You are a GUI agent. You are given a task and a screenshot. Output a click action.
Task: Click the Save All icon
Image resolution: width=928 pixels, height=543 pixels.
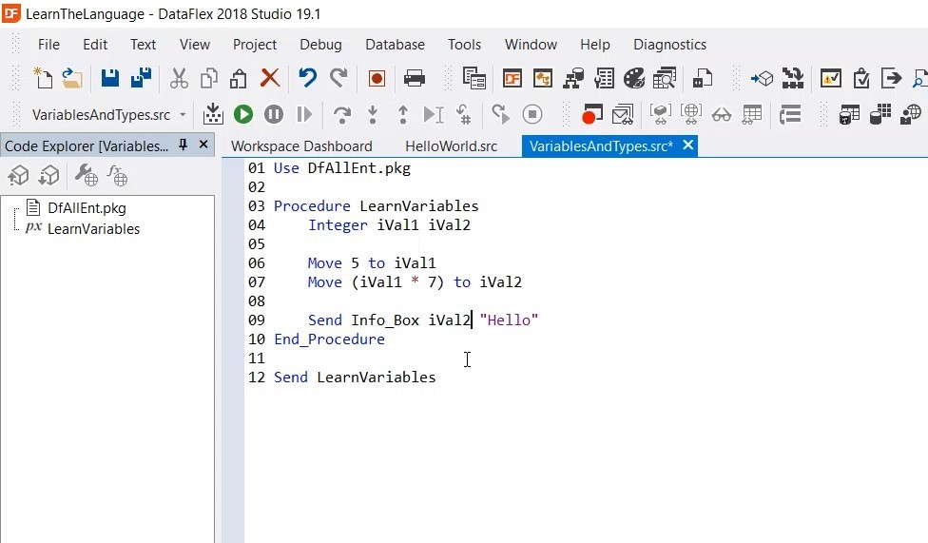coord(141,78)
